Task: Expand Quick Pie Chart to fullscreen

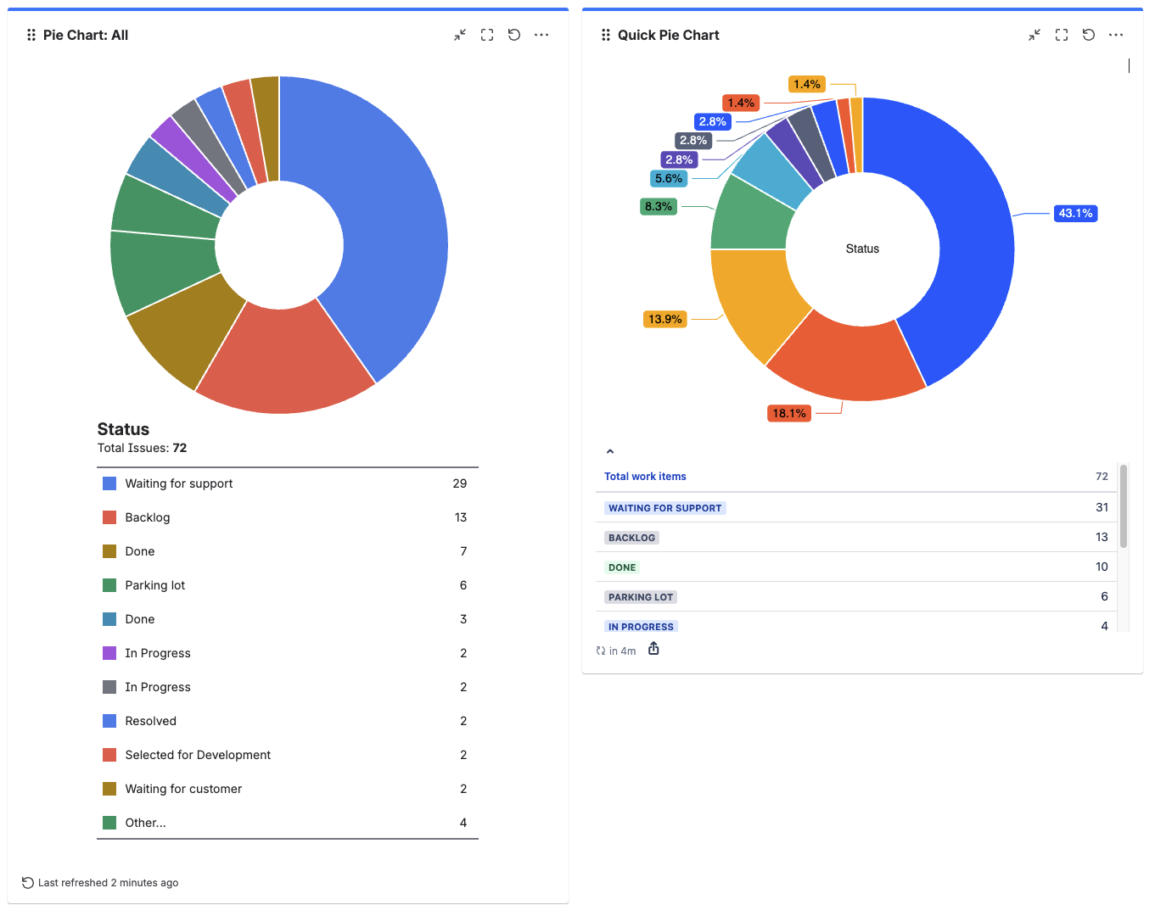Action: point(1061,35)
